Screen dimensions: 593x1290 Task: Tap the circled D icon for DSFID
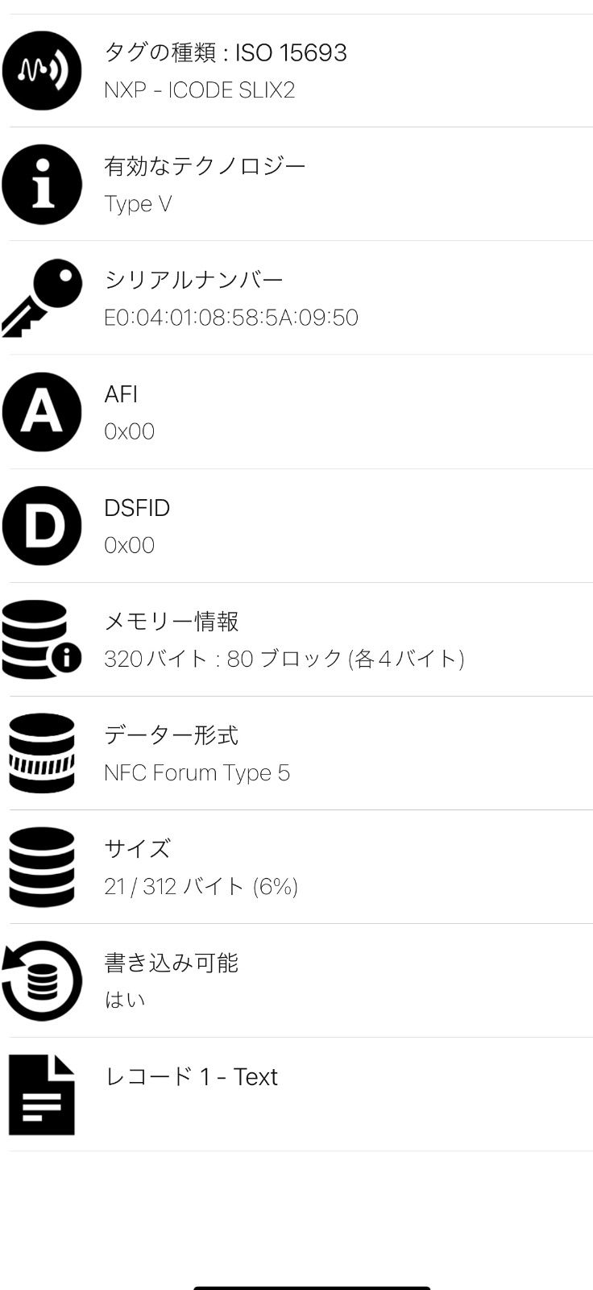[42, 526]
